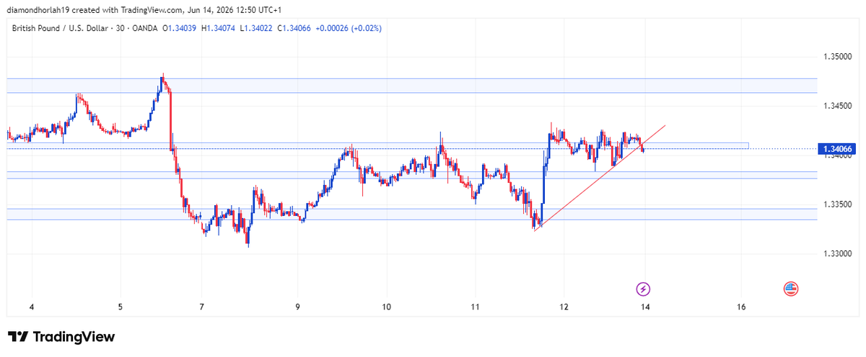Select the top blue resistance zone rectangle
The image size is (866, 357).
click(411, 85)
